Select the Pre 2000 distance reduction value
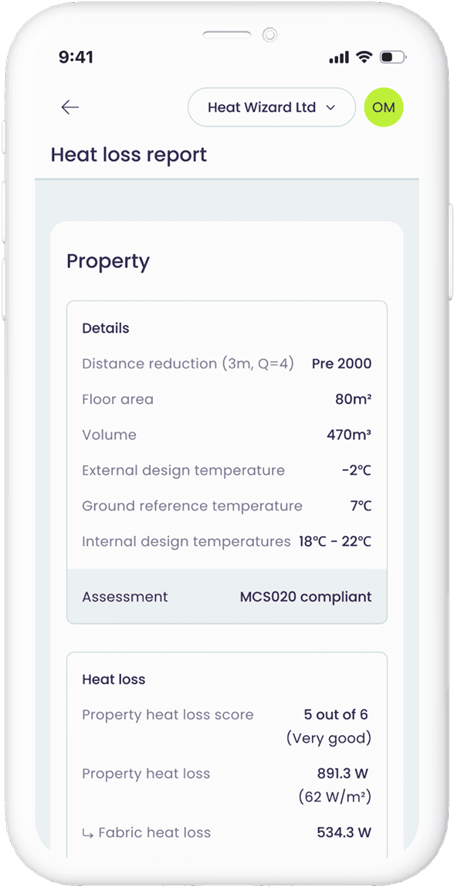 [x=341, y=364]
